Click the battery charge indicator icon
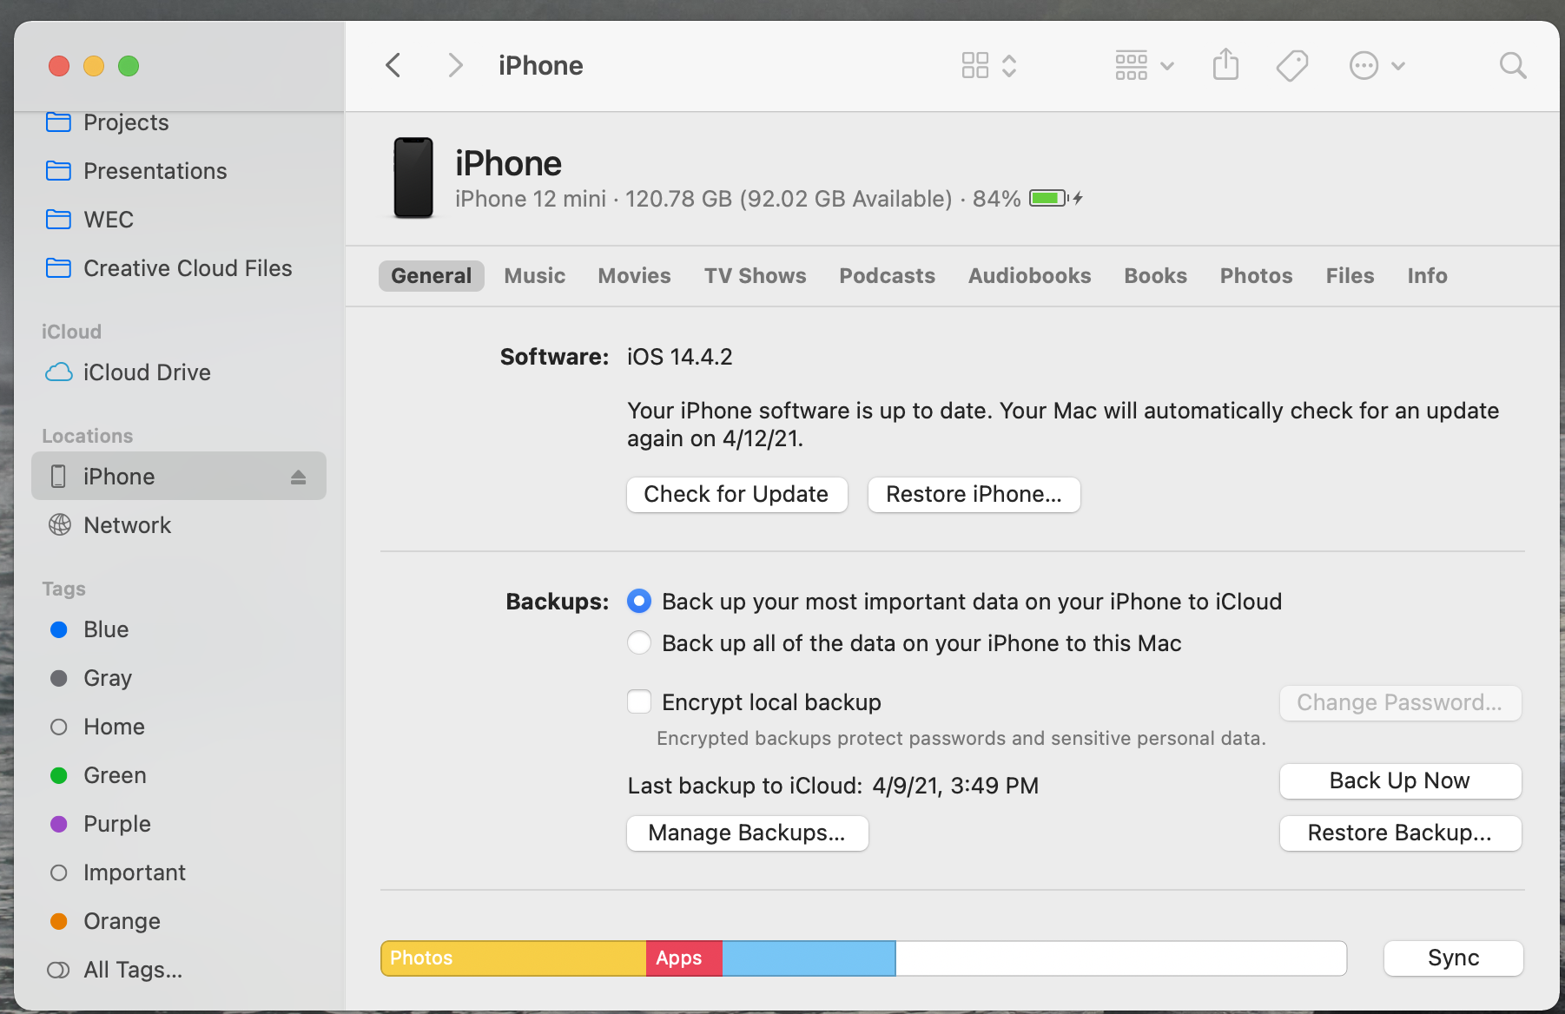The height and width of the screenshot is (1014, 1565). point(1048,198)
